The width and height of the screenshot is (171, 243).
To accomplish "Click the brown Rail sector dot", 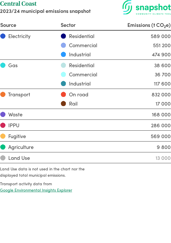I will pyautogui.click(x=63, y=103).
